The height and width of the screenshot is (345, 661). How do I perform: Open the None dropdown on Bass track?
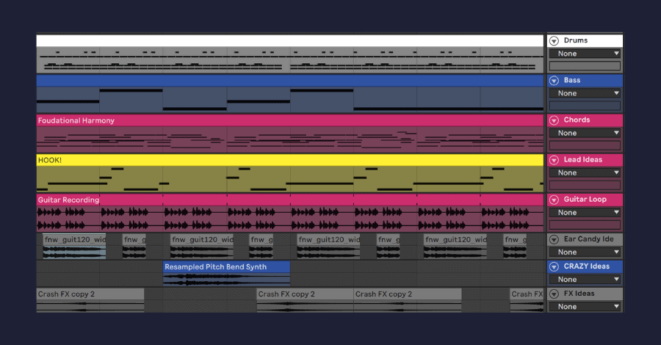[585, 93]
